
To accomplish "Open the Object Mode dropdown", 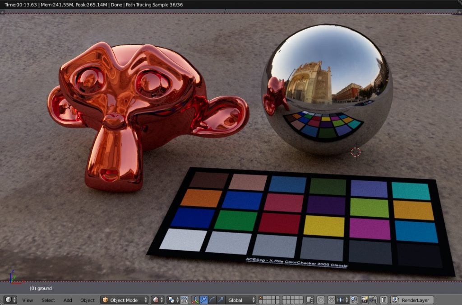I will 125,300.
